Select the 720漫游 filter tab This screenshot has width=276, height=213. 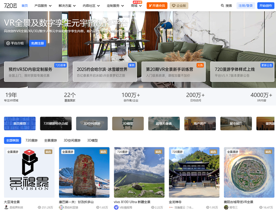click(31, 140)
